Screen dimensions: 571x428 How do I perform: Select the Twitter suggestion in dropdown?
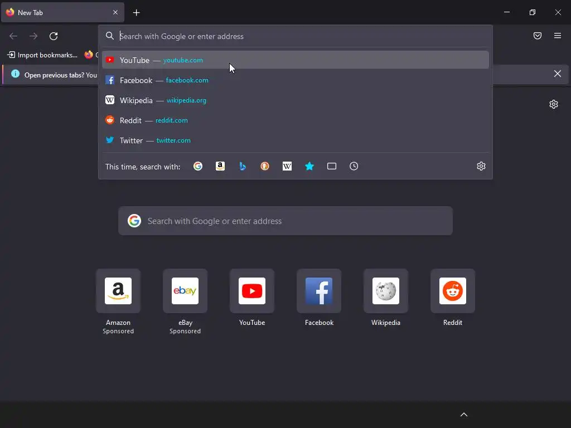click(296, 140)
